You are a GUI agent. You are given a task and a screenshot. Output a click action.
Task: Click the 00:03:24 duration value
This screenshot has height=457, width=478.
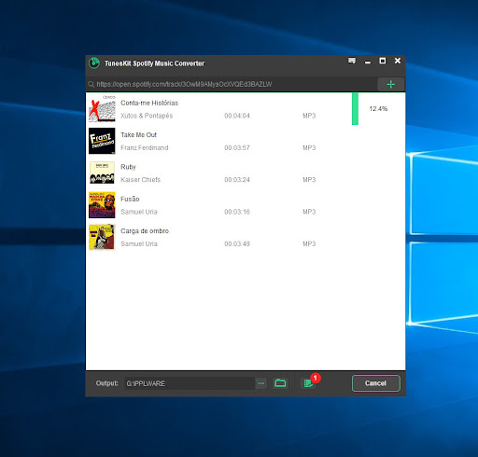coord(237,180)
